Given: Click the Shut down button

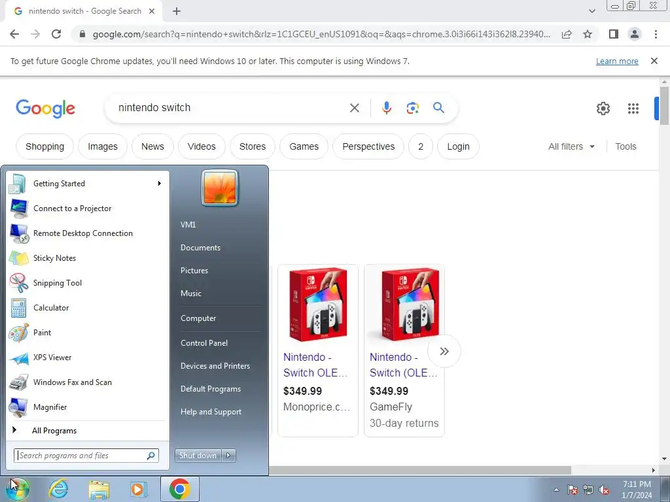Looking at the screenshot, I should [198, 456].
